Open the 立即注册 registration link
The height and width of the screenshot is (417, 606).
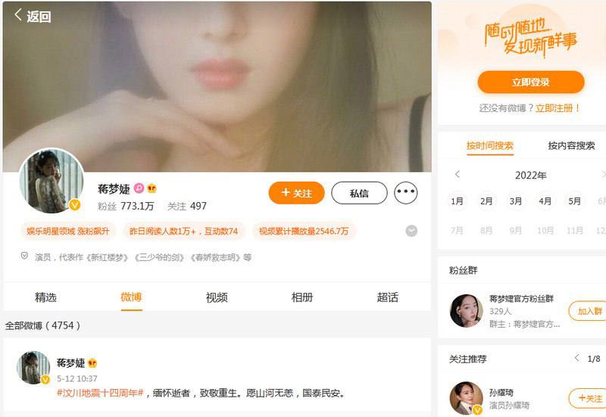(554, 108)
